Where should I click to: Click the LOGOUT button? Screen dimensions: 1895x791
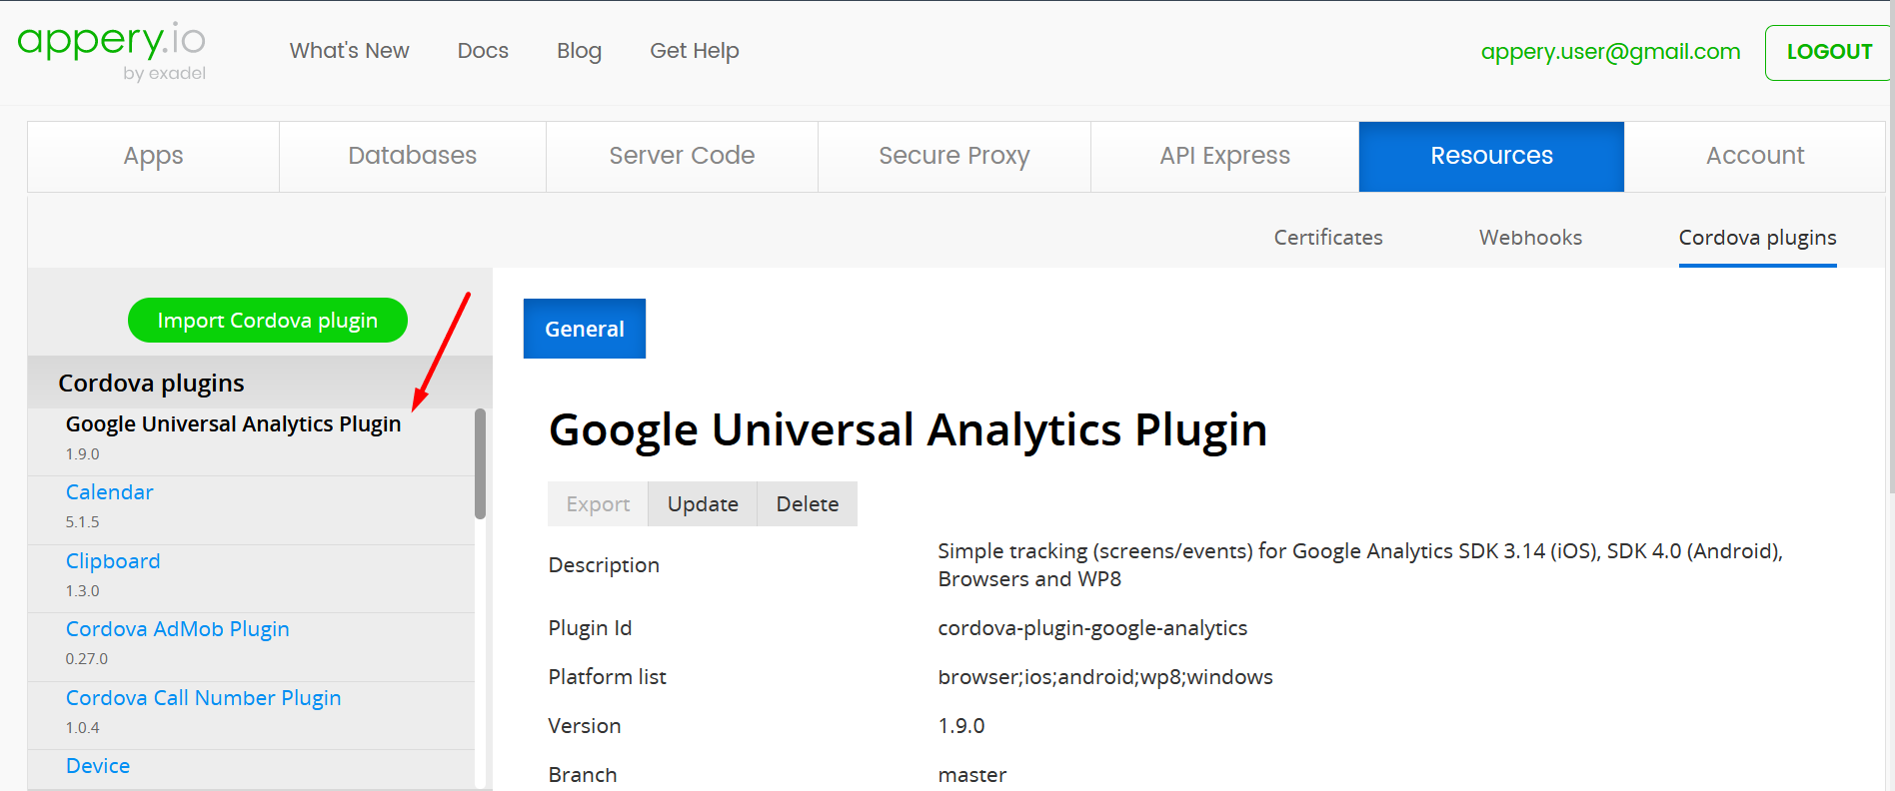click(x=1828, y=52)
